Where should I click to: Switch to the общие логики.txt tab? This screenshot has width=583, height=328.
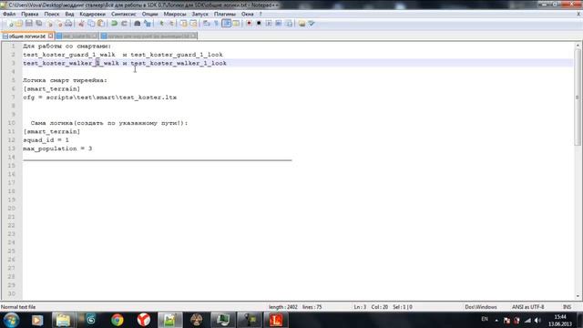(28, 36)
